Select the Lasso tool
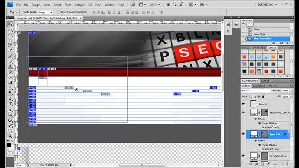Viewport: 299px width, 168px height. click(x=10, y=35)
